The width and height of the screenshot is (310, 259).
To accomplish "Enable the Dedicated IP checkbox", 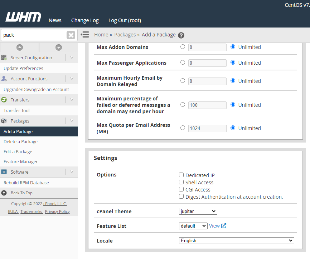I will coord(181,175).
